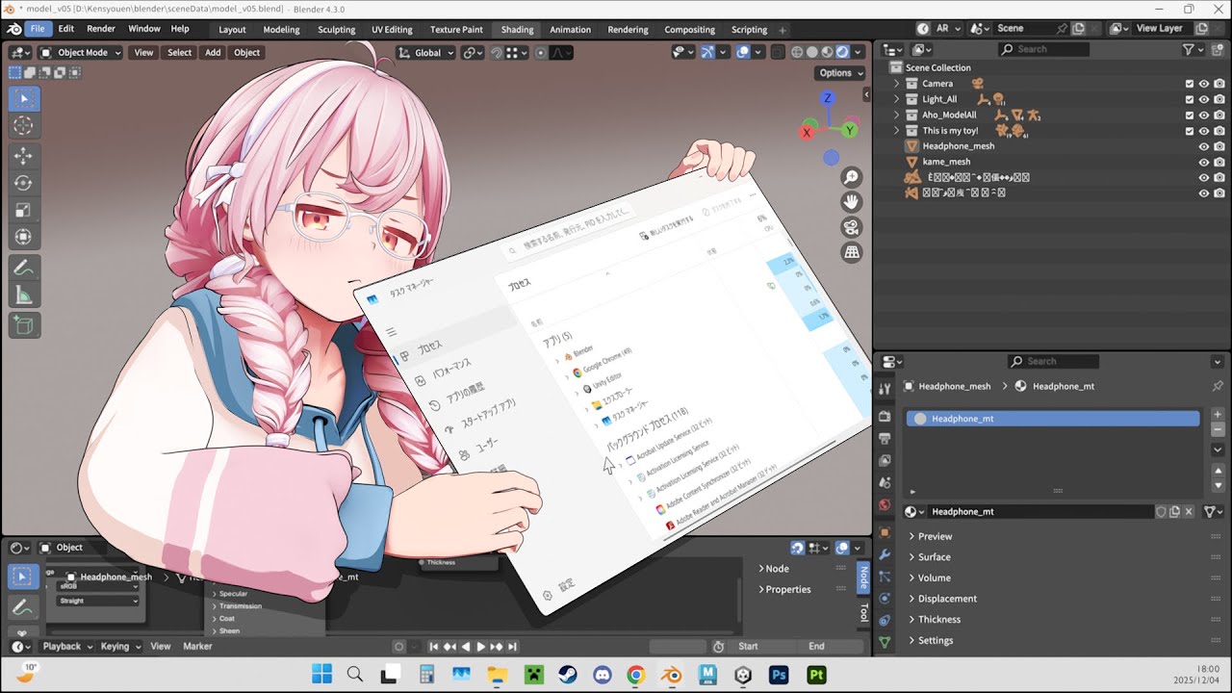
Task: Switch to the Animation workspace tab
Action: [x=570, y=30]
